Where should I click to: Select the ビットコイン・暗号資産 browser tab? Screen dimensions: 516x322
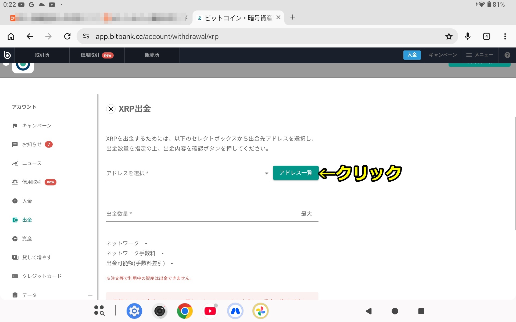point(238,18)
